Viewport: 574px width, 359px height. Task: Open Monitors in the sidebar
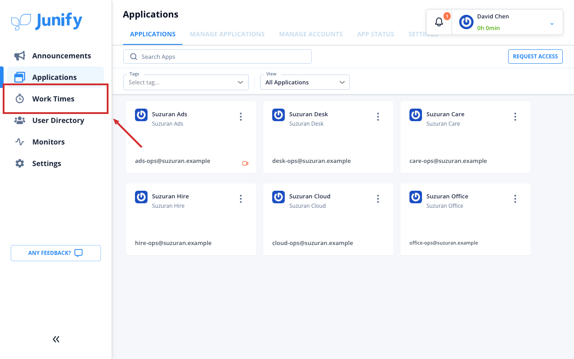(56, 142)
